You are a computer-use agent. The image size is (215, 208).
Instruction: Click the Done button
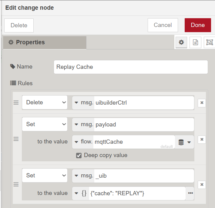pos(198,25)
